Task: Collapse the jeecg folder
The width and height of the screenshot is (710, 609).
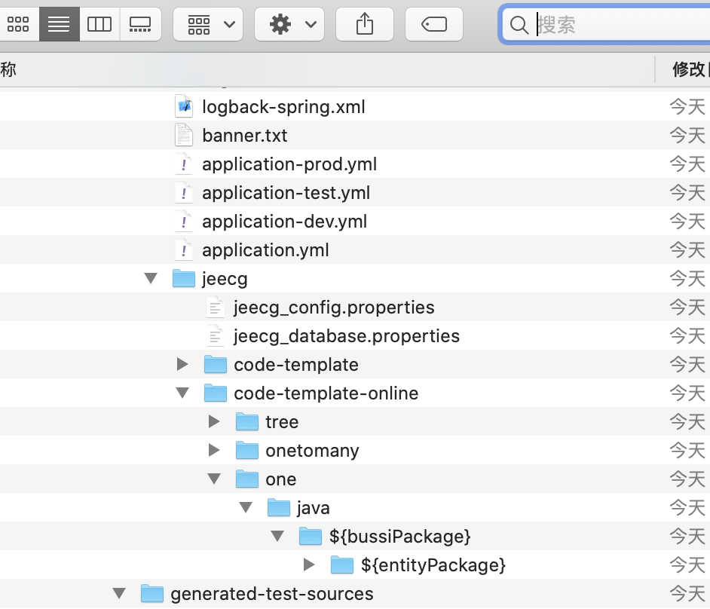Action: point(151,278)
